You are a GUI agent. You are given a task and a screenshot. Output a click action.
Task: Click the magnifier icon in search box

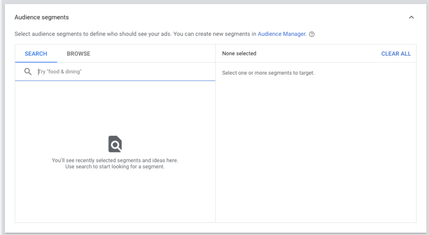[x=28, y=71]
